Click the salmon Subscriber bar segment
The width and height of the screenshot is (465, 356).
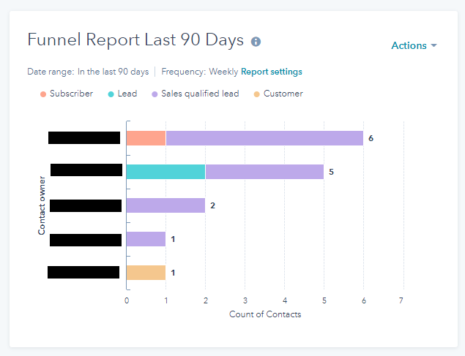[146, 138]
